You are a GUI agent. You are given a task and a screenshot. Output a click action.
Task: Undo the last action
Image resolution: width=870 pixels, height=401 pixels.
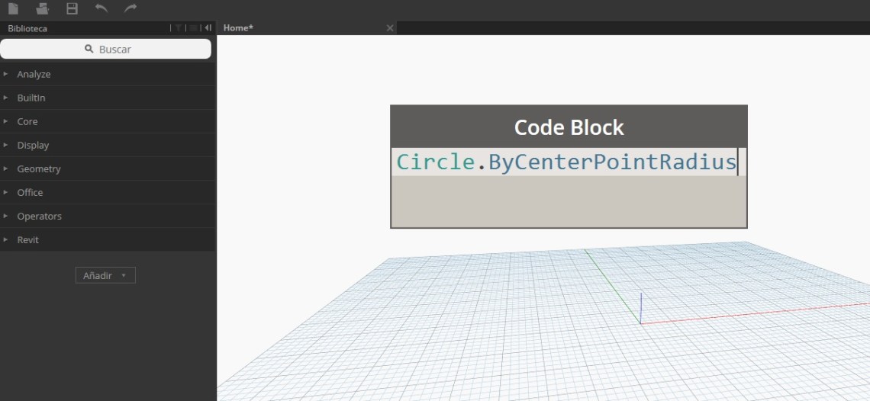coord(101,8)
